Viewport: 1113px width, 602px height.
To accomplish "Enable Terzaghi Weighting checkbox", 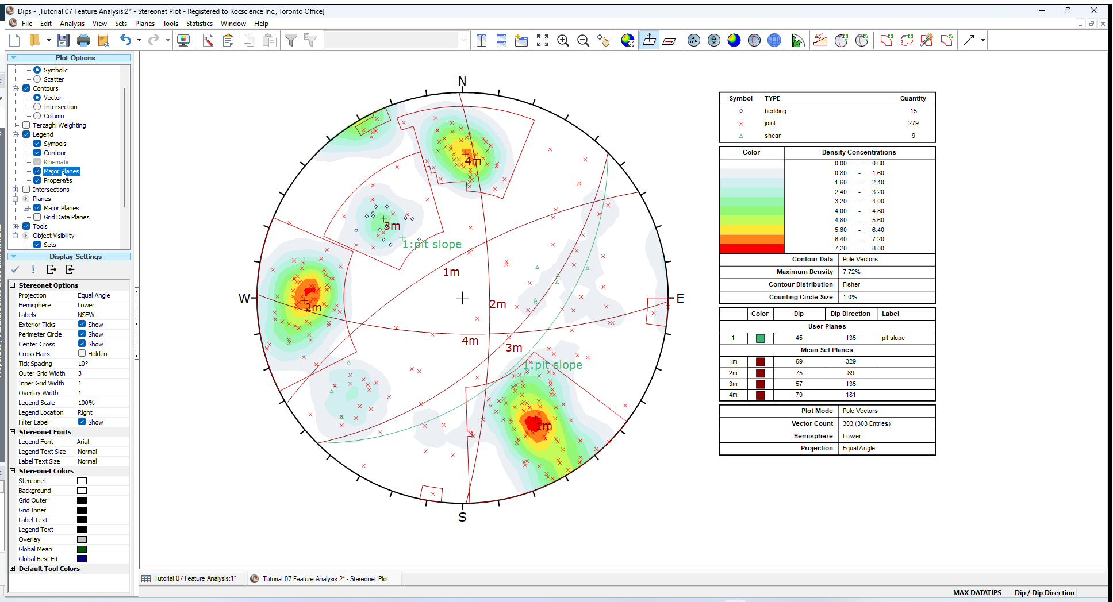I will (26, 125).
